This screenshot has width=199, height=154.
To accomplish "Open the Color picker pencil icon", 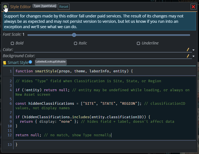I will (188, 50).
